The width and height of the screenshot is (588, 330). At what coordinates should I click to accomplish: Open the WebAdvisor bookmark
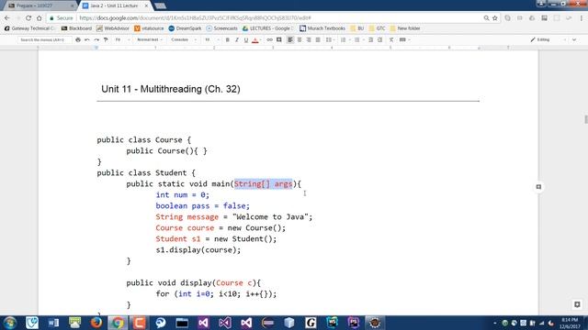[x=113, y=28]
